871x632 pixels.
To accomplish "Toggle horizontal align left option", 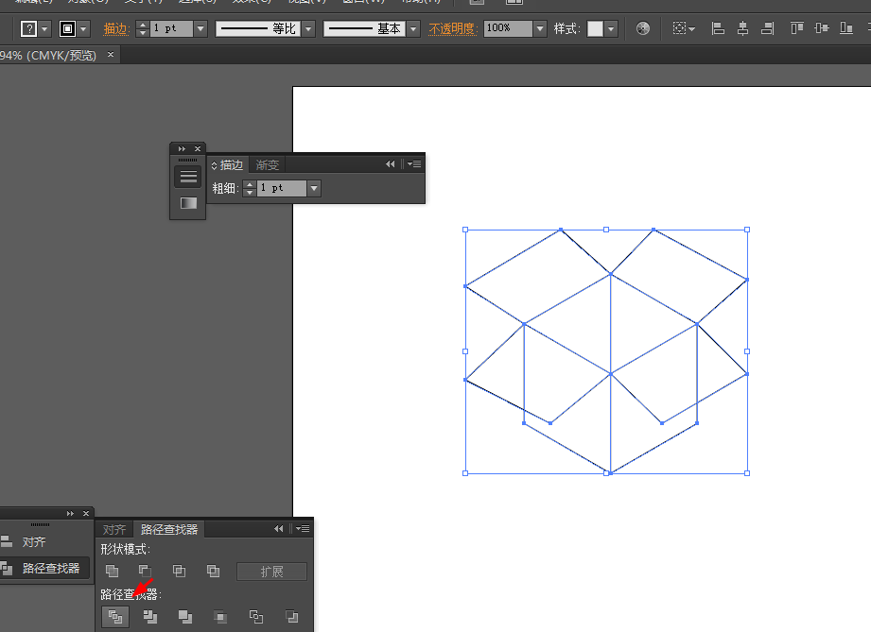I will [x=719, y=28].
